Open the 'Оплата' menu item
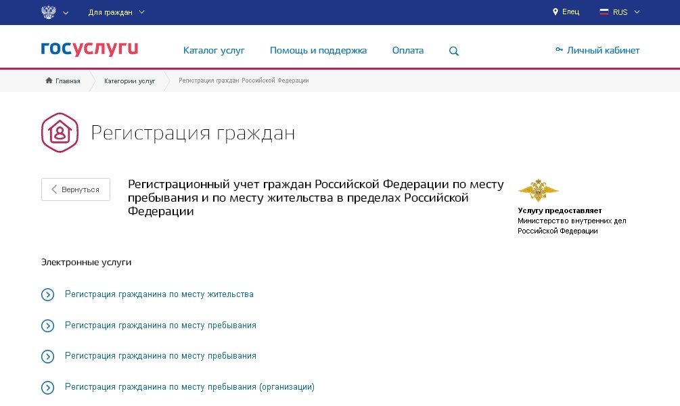680x406 pixels. click(407, 50)
